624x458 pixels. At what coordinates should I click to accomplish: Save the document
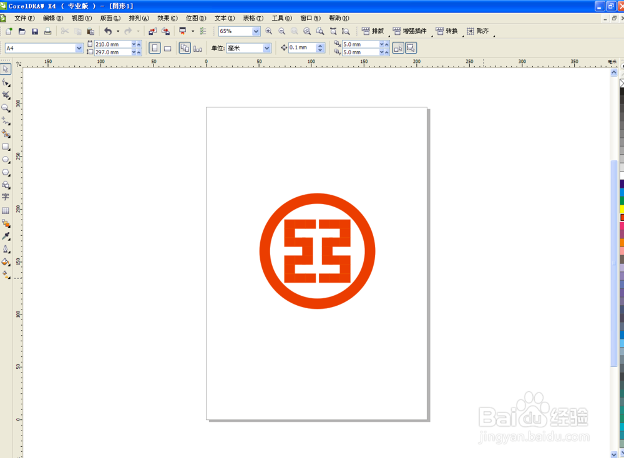tap(35, 31)
